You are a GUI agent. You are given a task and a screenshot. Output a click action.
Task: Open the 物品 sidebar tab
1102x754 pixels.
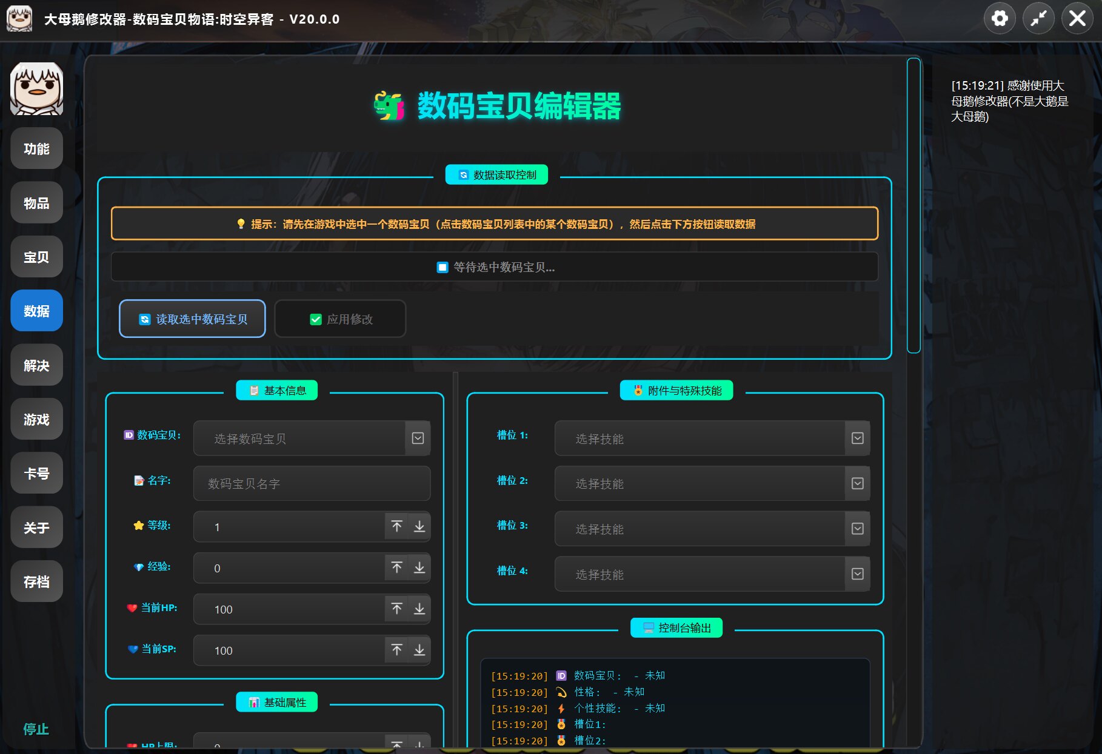tap(36, 202)
